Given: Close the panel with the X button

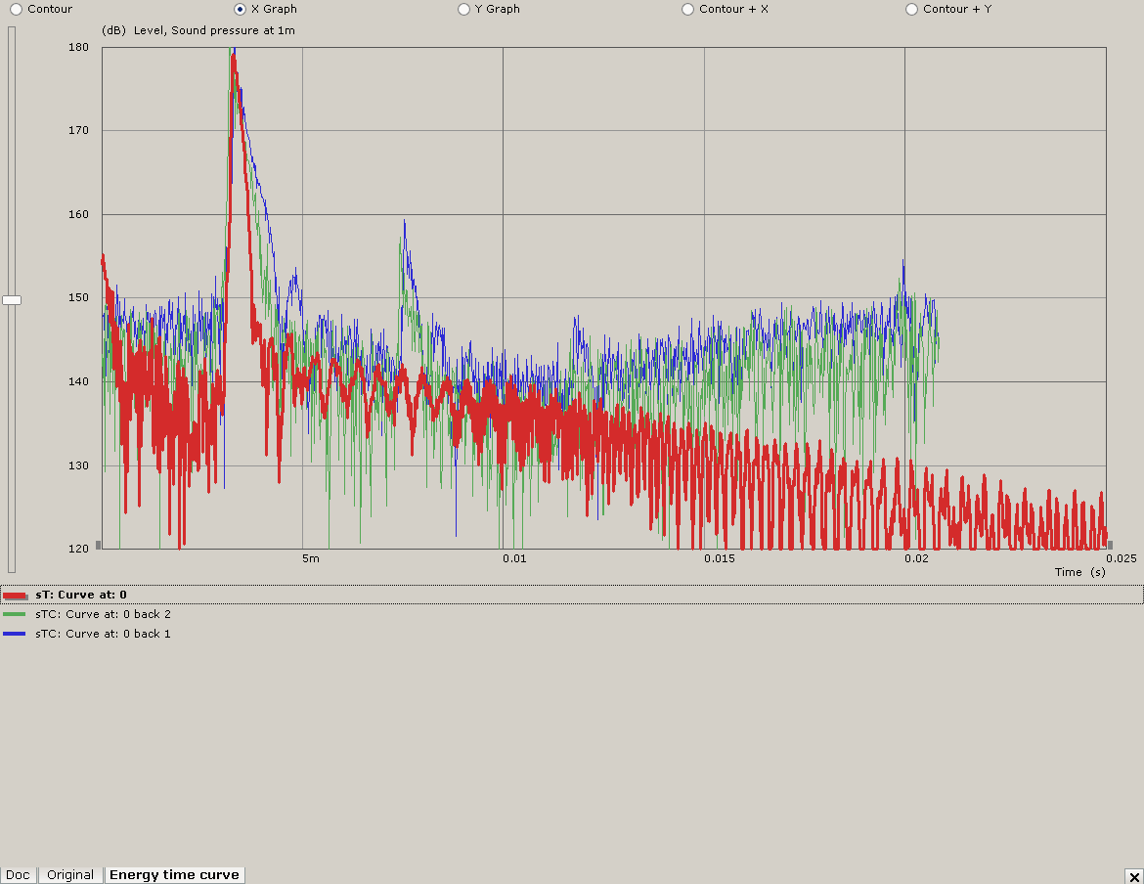Looking at the screenshot, I should pyautogui.click(x=1134, y=876).
